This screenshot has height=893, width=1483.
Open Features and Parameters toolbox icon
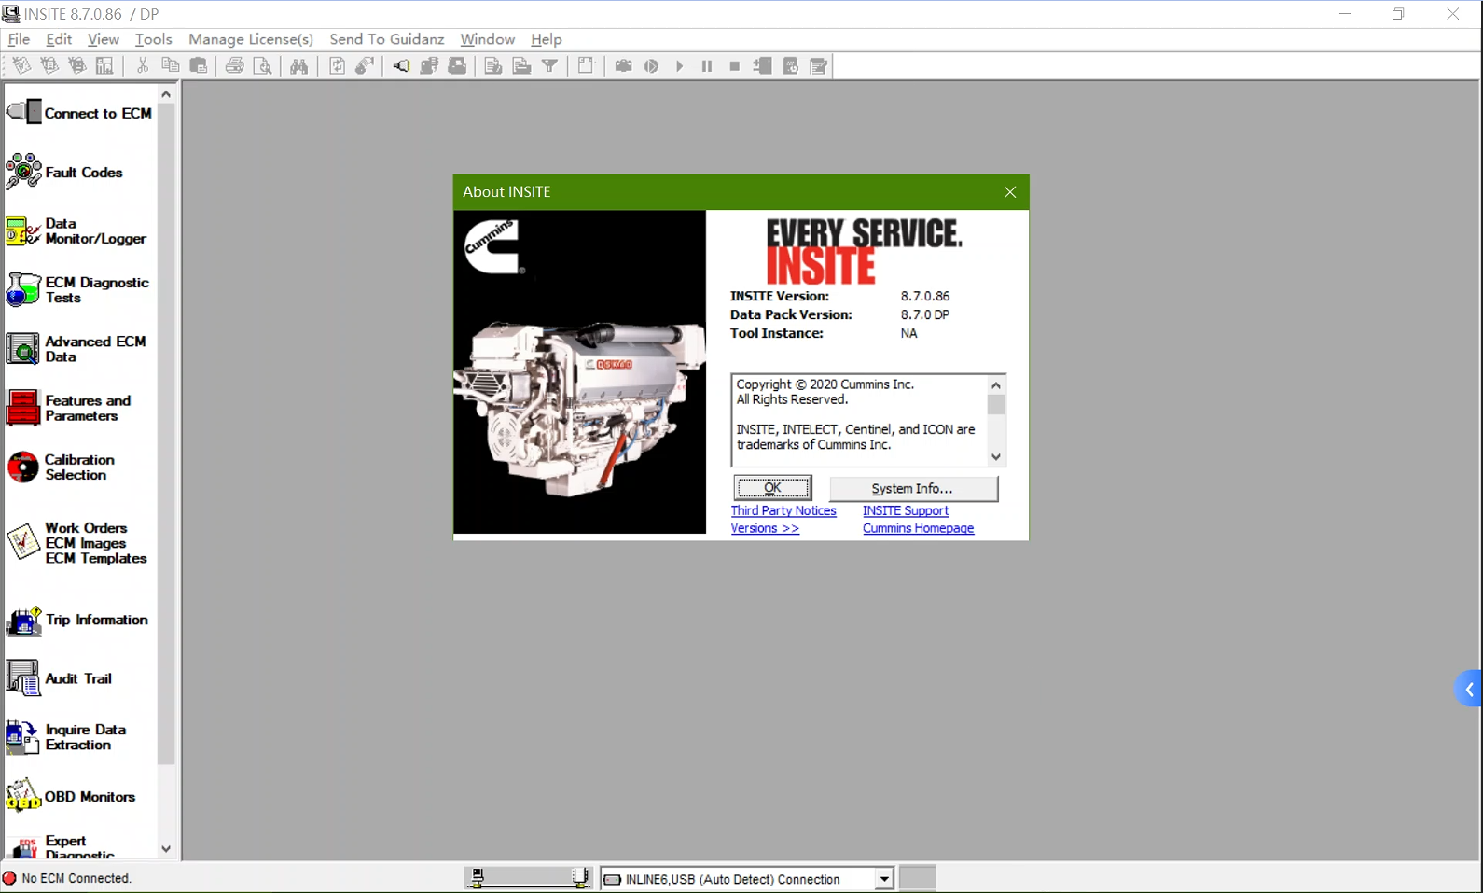(24, 409)
